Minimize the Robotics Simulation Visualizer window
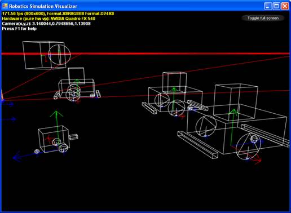The image size is (291, 213). (x=268, y=6)
